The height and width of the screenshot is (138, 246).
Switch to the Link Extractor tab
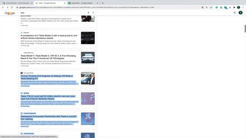tap(17, 3)
